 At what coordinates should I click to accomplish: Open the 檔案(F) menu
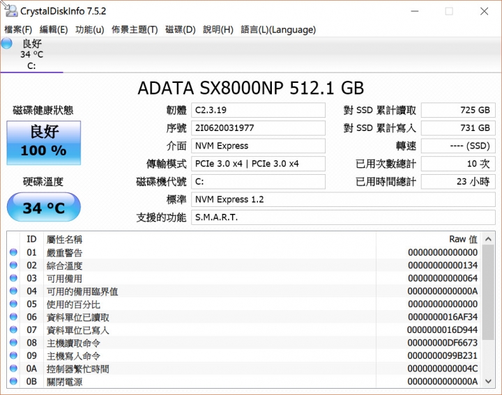click(18, 30)
